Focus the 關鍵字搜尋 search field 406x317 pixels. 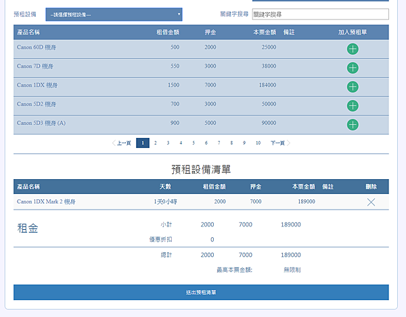(x=320, y=14)
